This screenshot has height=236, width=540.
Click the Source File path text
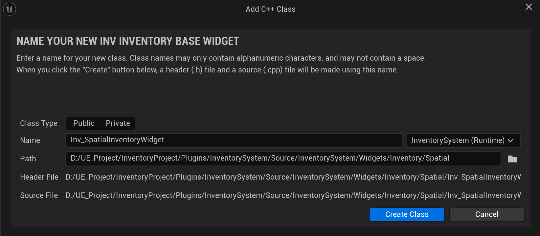coord(293,195)
